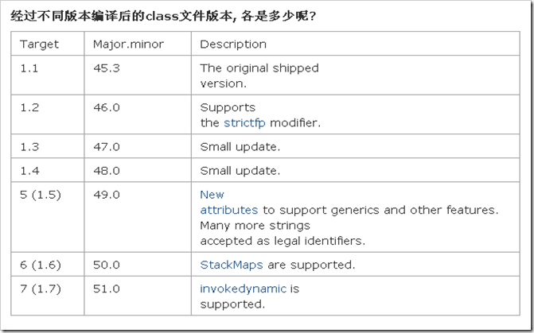
Task: Click the 51.0 version value
Action: (x=107, y=288)
